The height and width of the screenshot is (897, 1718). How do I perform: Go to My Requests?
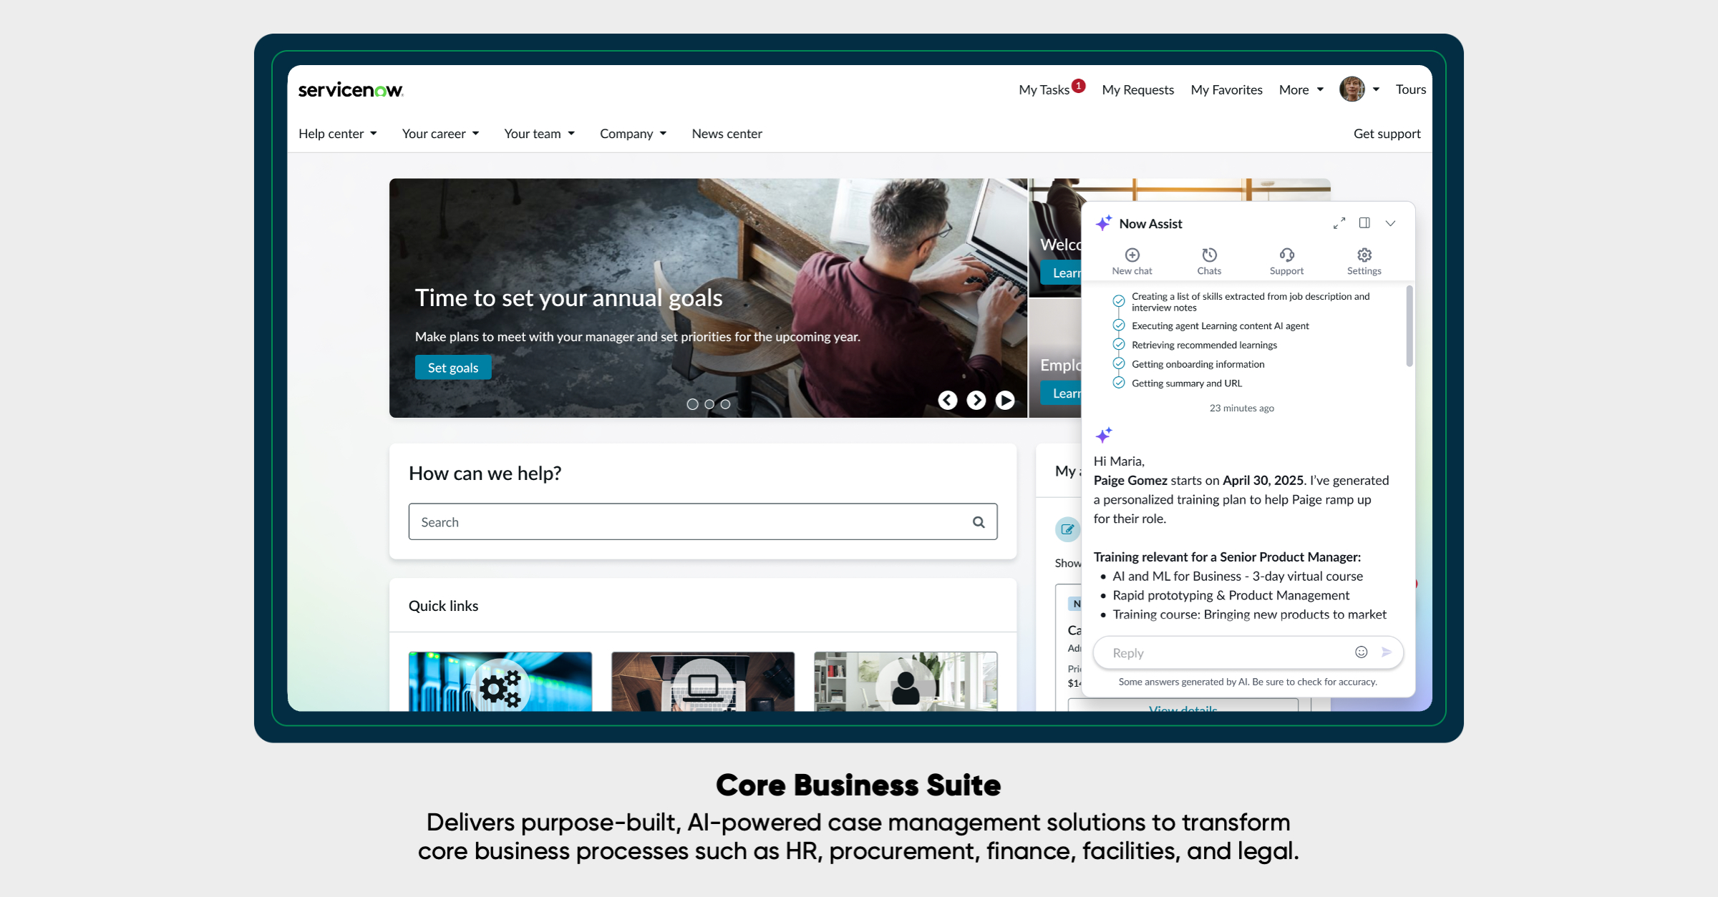1137,90
